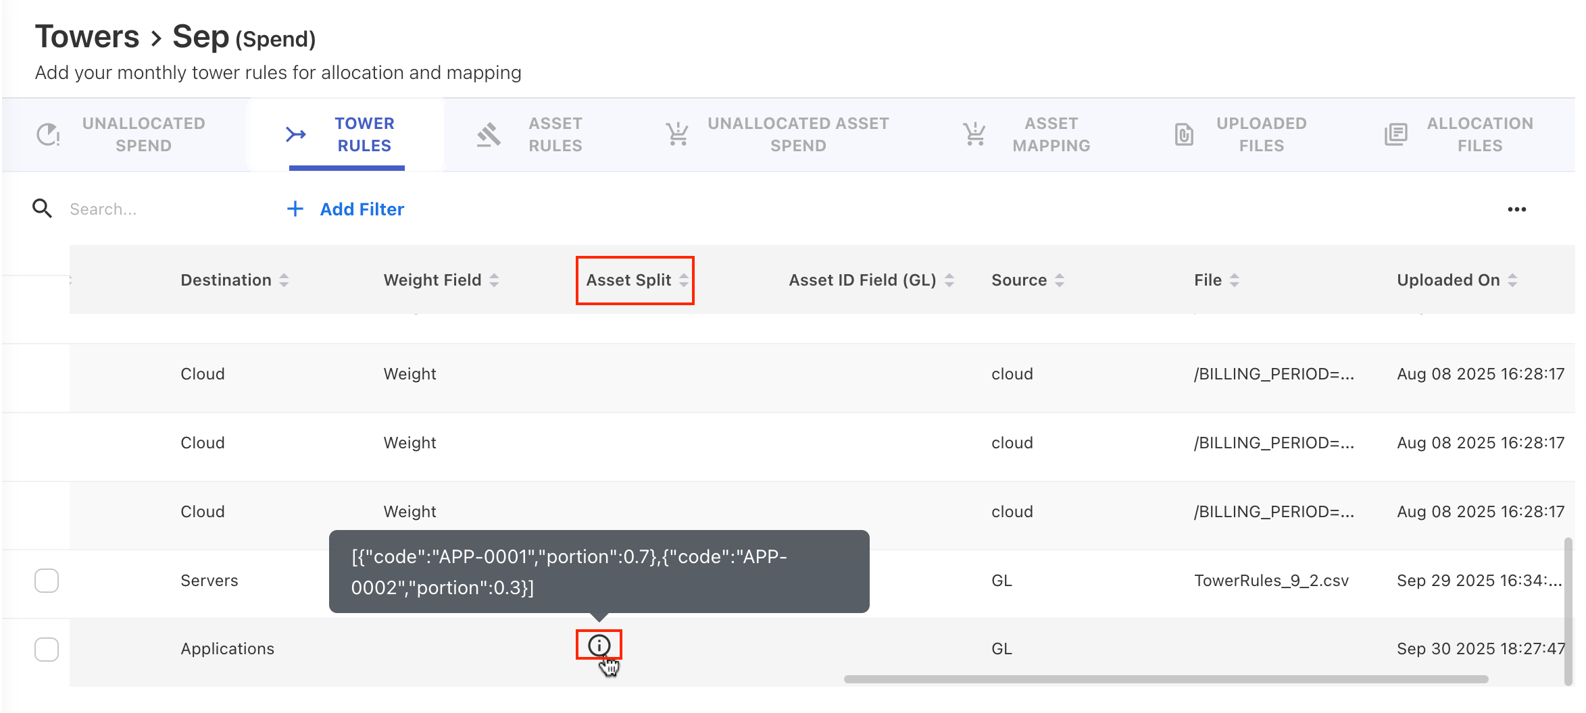The width and height of the screenshot is (1586, 713).
Task: Tick the Applications row checkbox
Action: (x=47, y=650)
